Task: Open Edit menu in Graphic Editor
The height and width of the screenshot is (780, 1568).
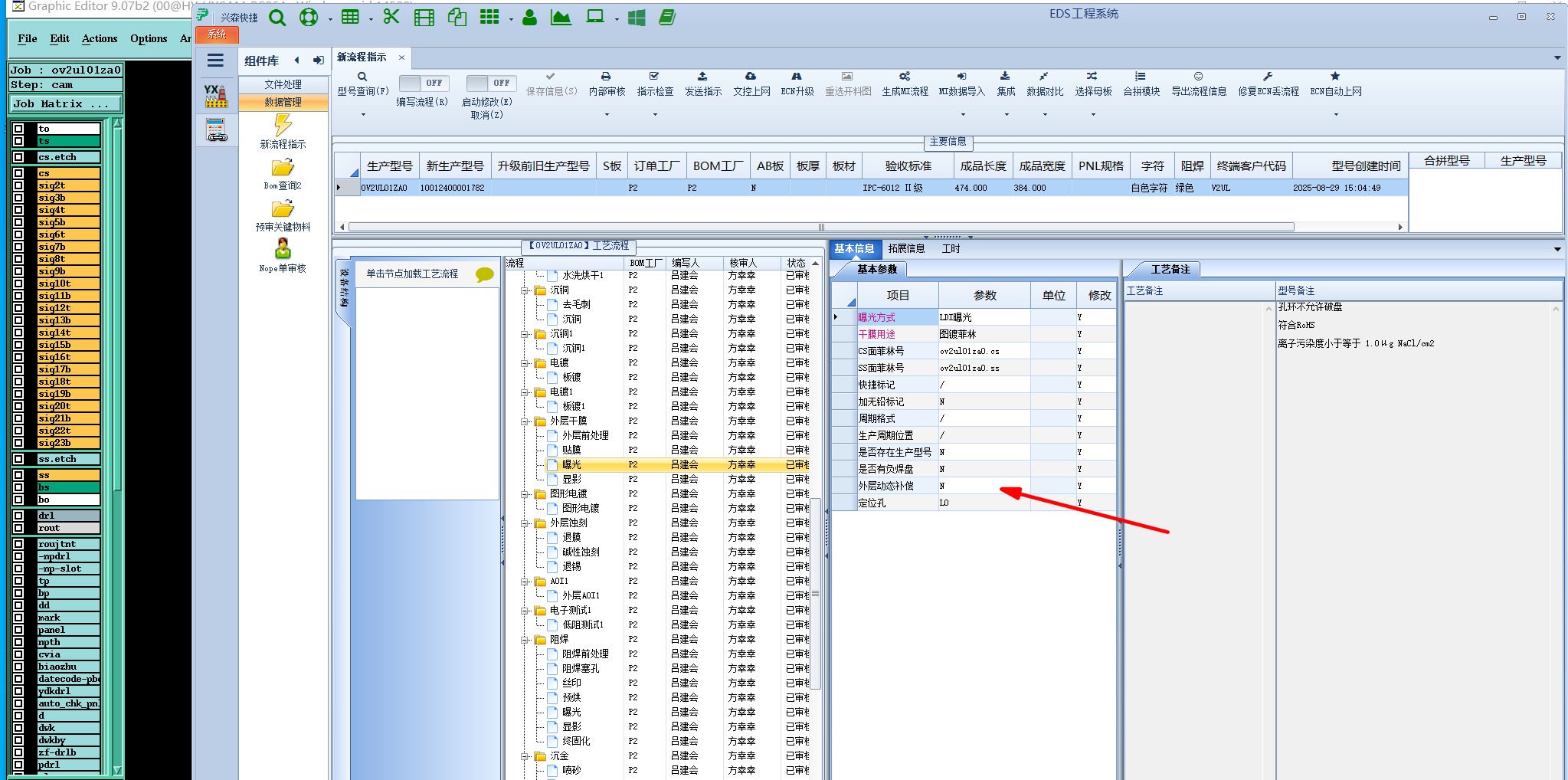Action: (60, 38)
